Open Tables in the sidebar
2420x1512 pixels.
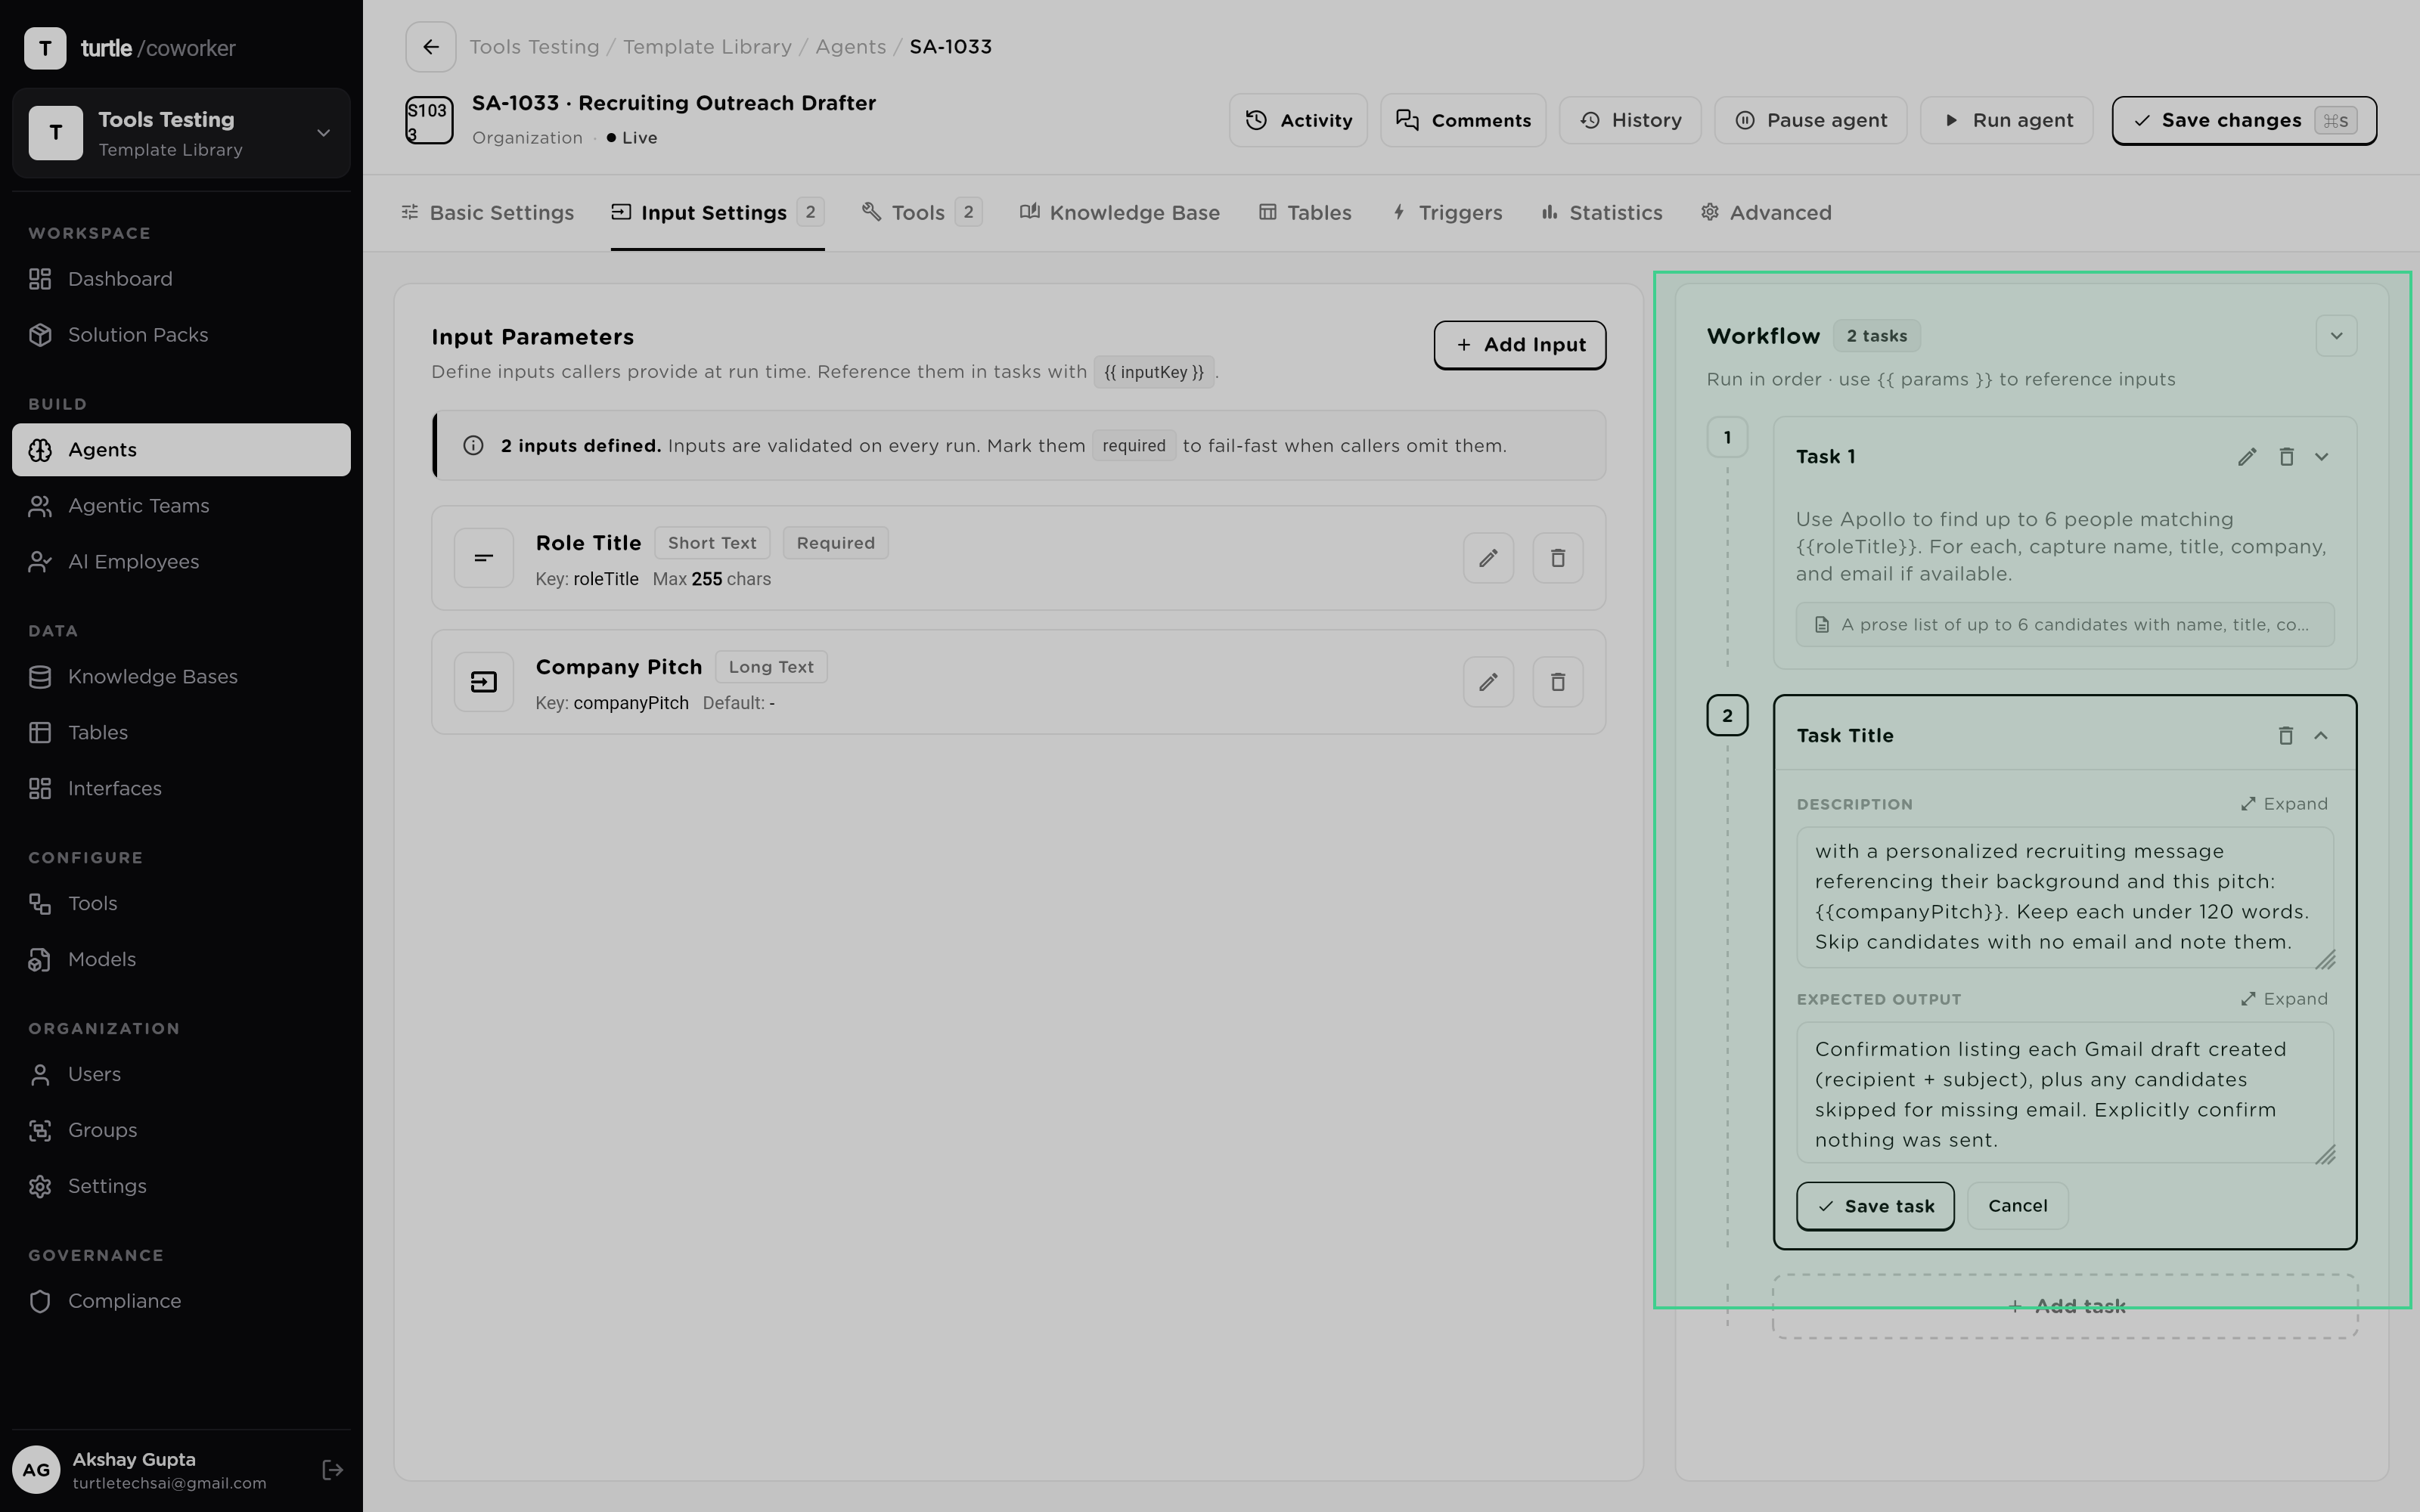point(181,733)
